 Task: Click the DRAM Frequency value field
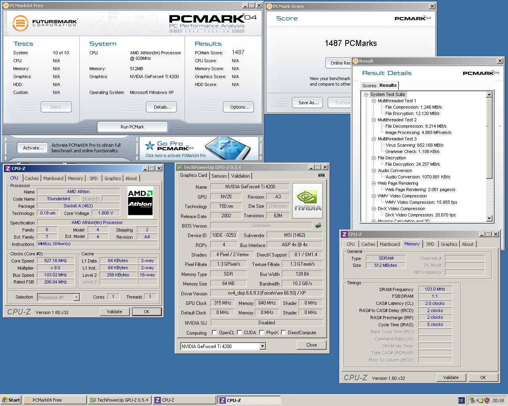(x=435, y=289)
